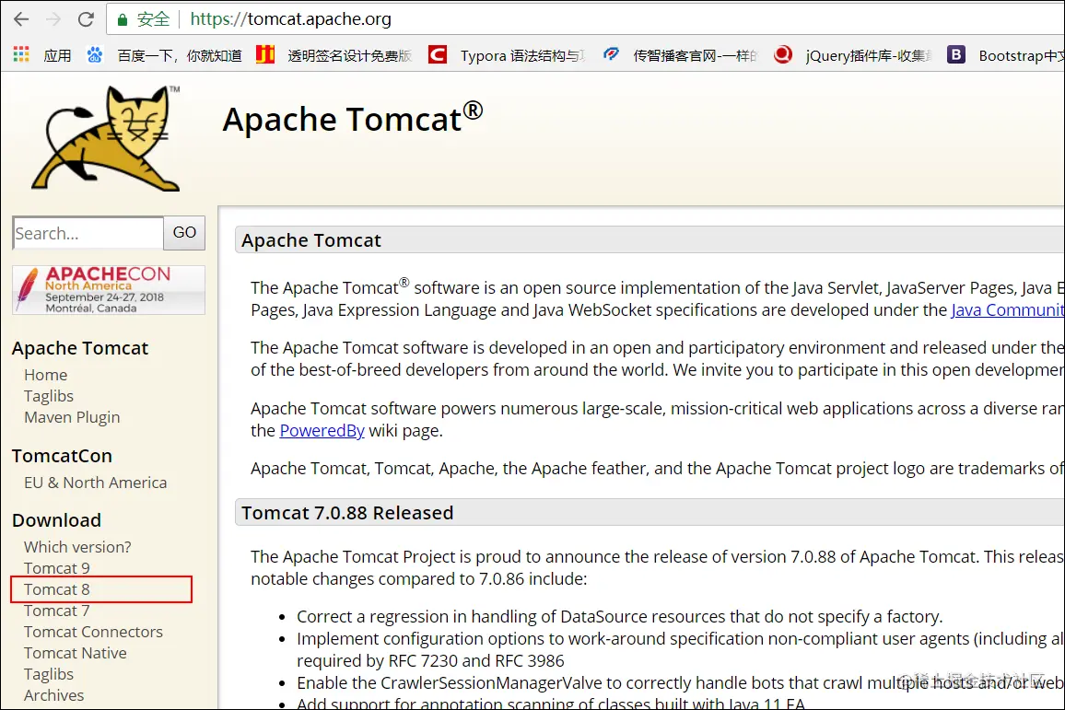Image resolution: width=1065 pixels, height=710 pixels.
Task: Focus the Search... input field
Action: (x=88, y=233)
